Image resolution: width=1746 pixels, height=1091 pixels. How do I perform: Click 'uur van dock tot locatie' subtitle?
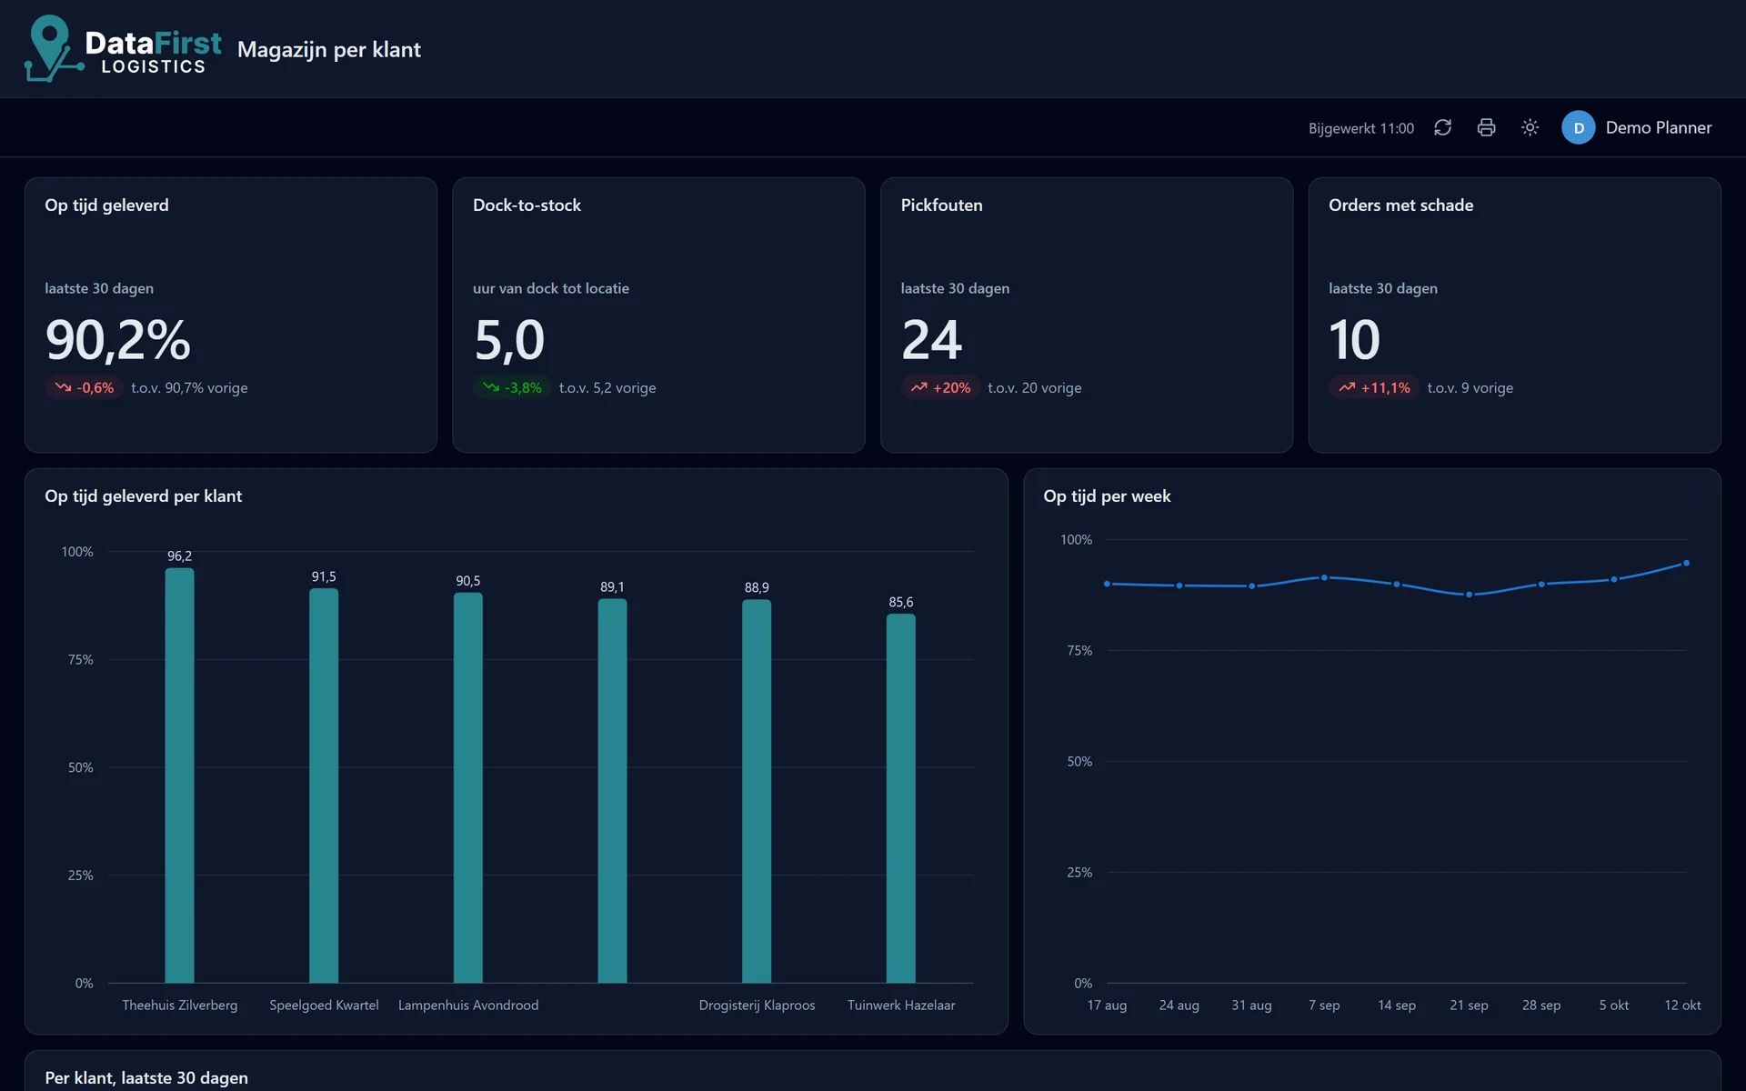click(x=550, y=288)
